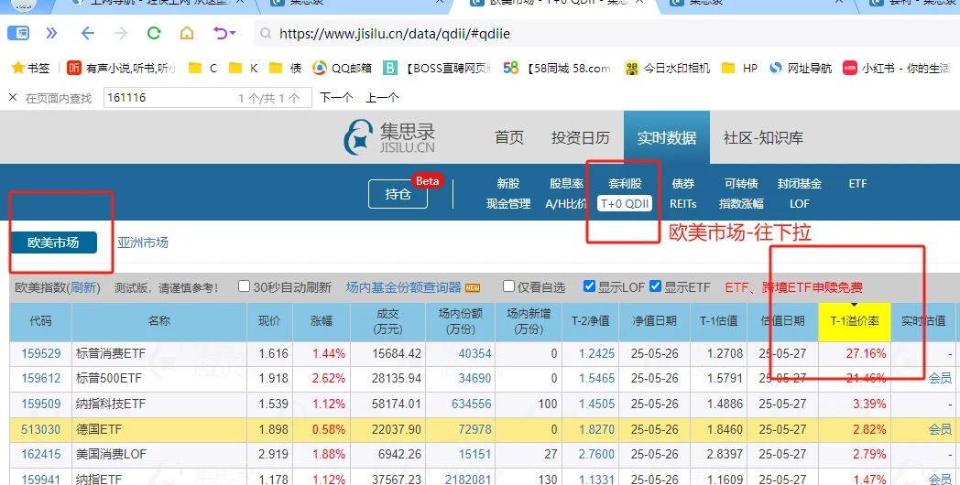Go to the browser home page icon
960x485 pixels.
(187, 33)
